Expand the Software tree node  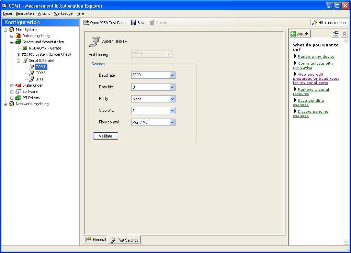tap(12, 92)
